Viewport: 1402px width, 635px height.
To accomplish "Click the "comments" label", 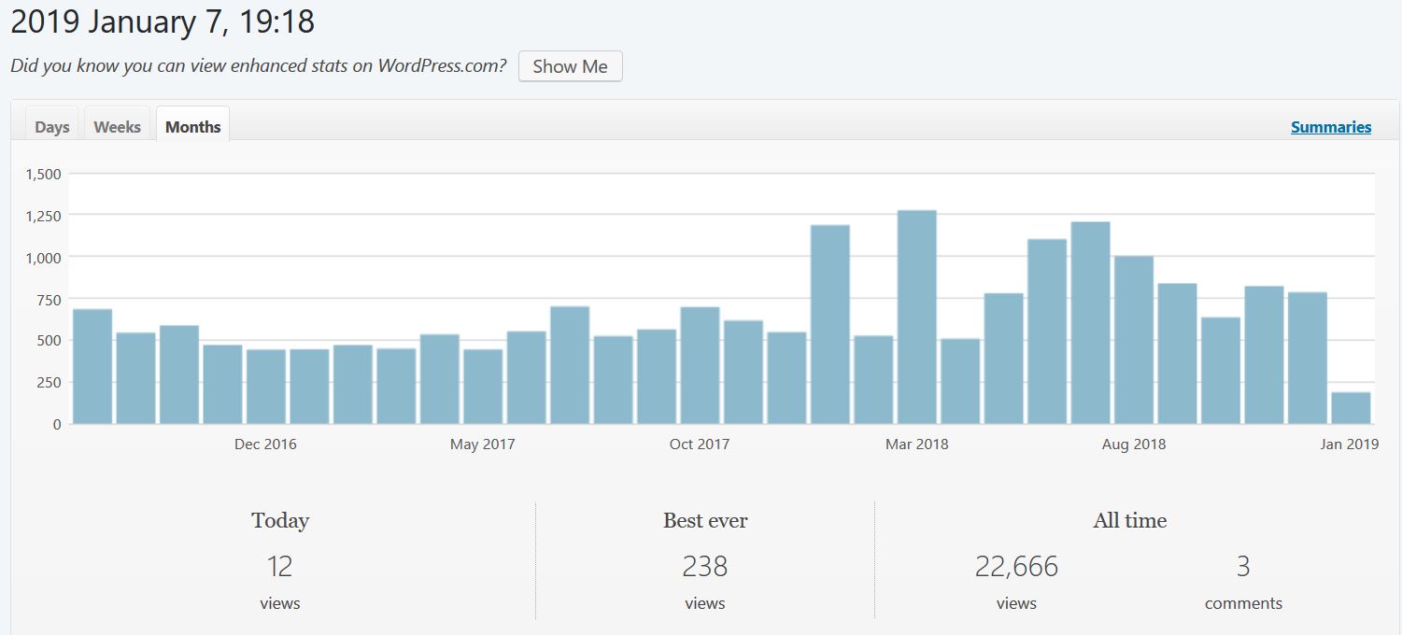I will coord(1243,603).
